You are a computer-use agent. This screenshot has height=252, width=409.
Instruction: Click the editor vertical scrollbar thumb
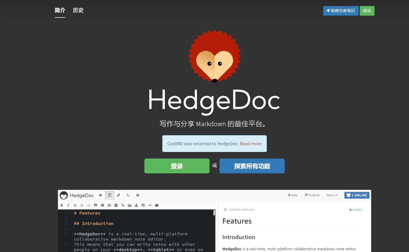(214, 213)
